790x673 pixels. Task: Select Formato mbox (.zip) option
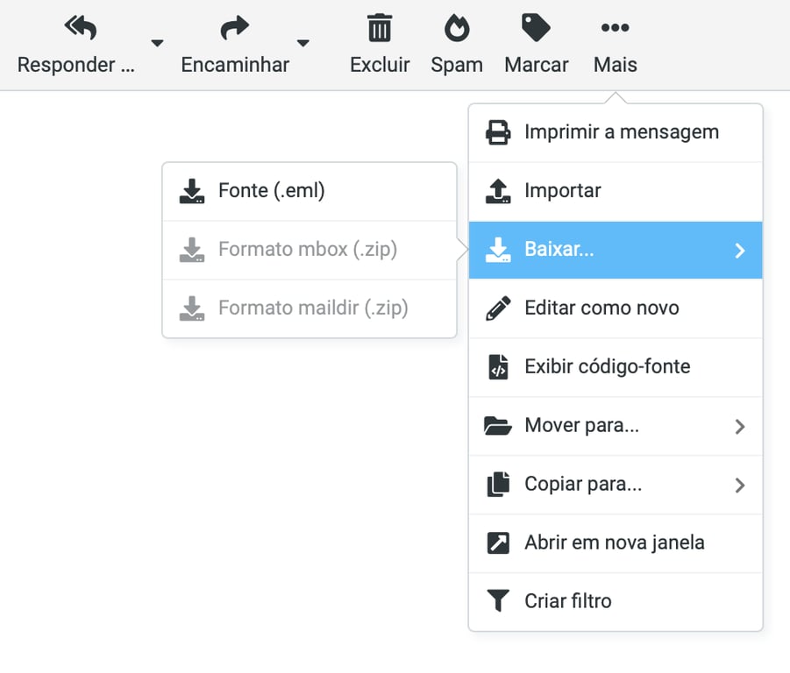[x=310, y=250]
